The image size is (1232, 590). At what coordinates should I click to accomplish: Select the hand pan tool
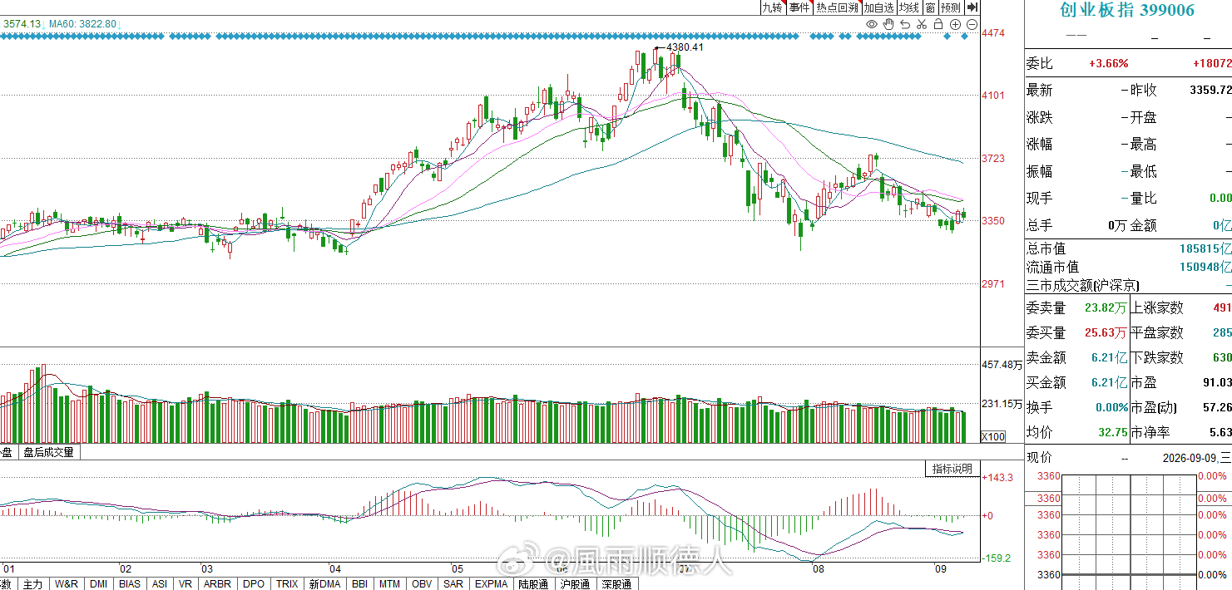(888, 24)
